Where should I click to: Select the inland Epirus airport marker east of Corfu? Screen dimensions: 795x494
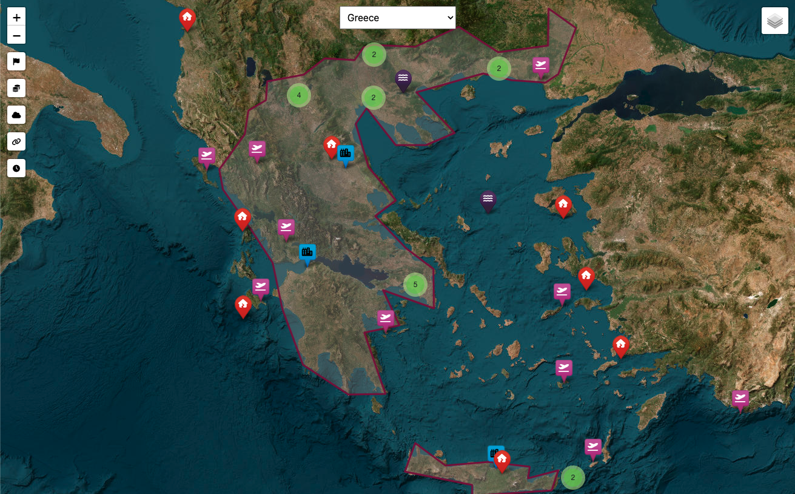point(257,150)
